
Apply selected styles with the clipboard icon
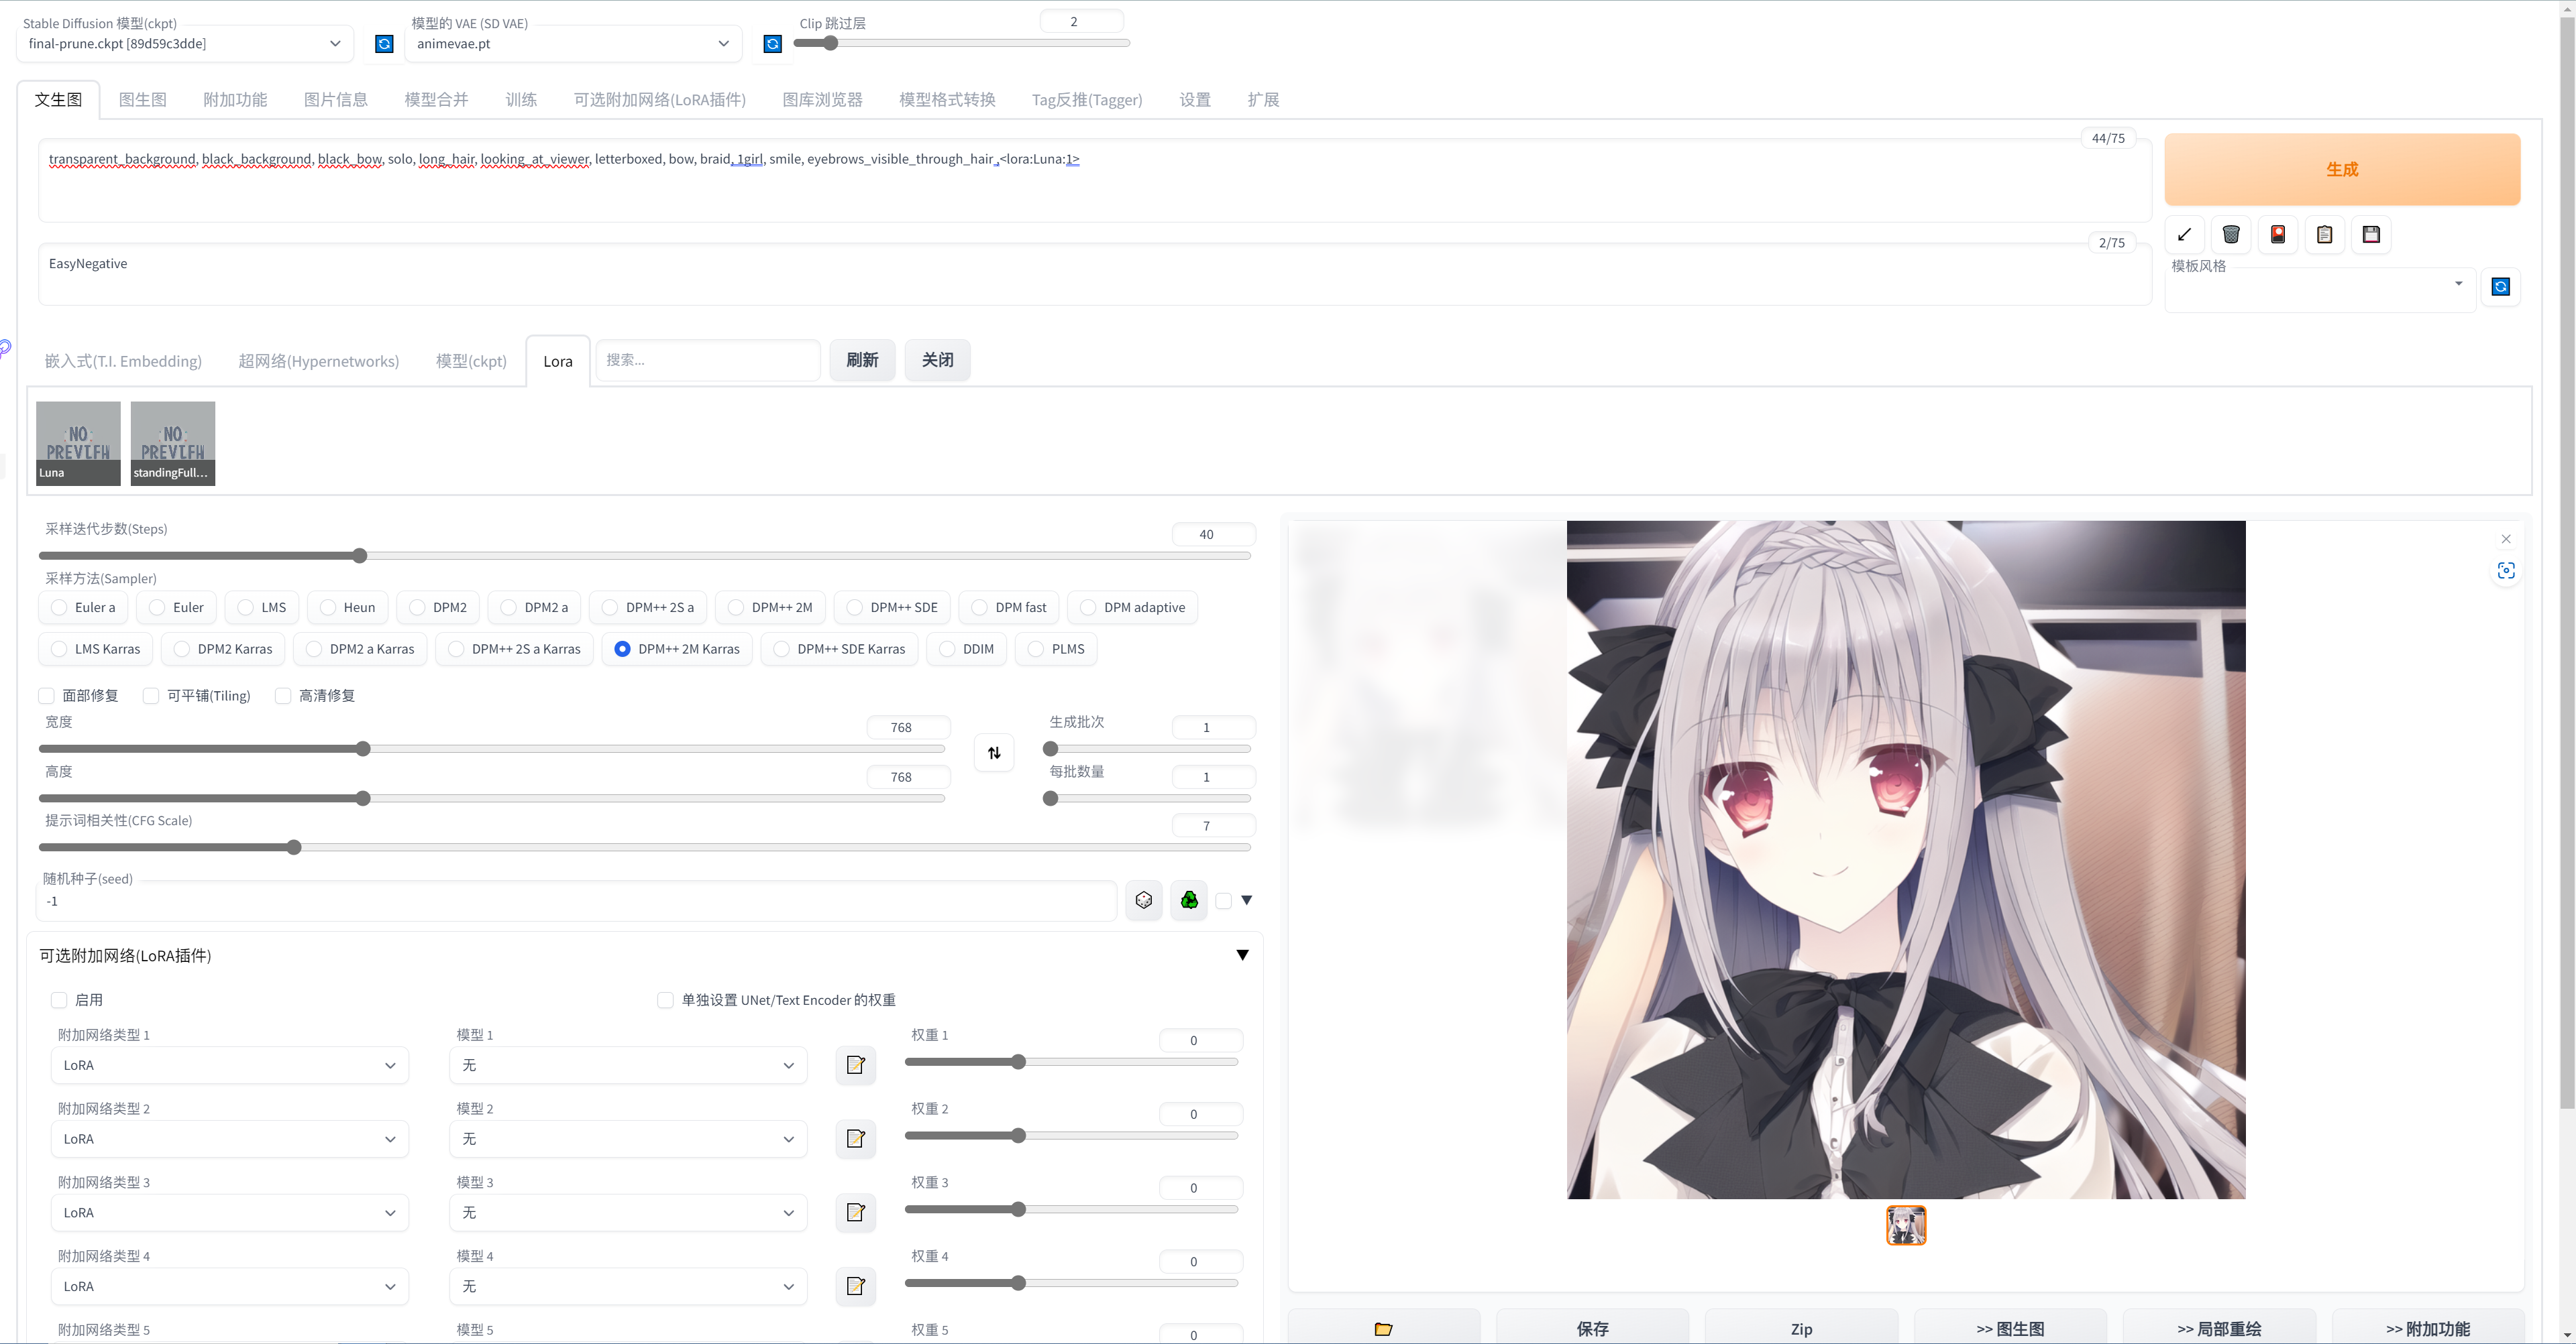(2325, 235)
